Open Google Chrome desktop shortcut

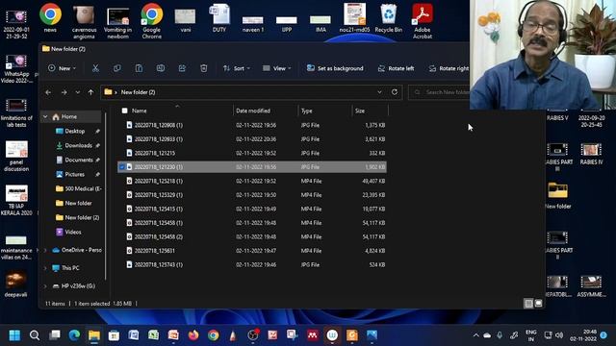tap(152, 21)
